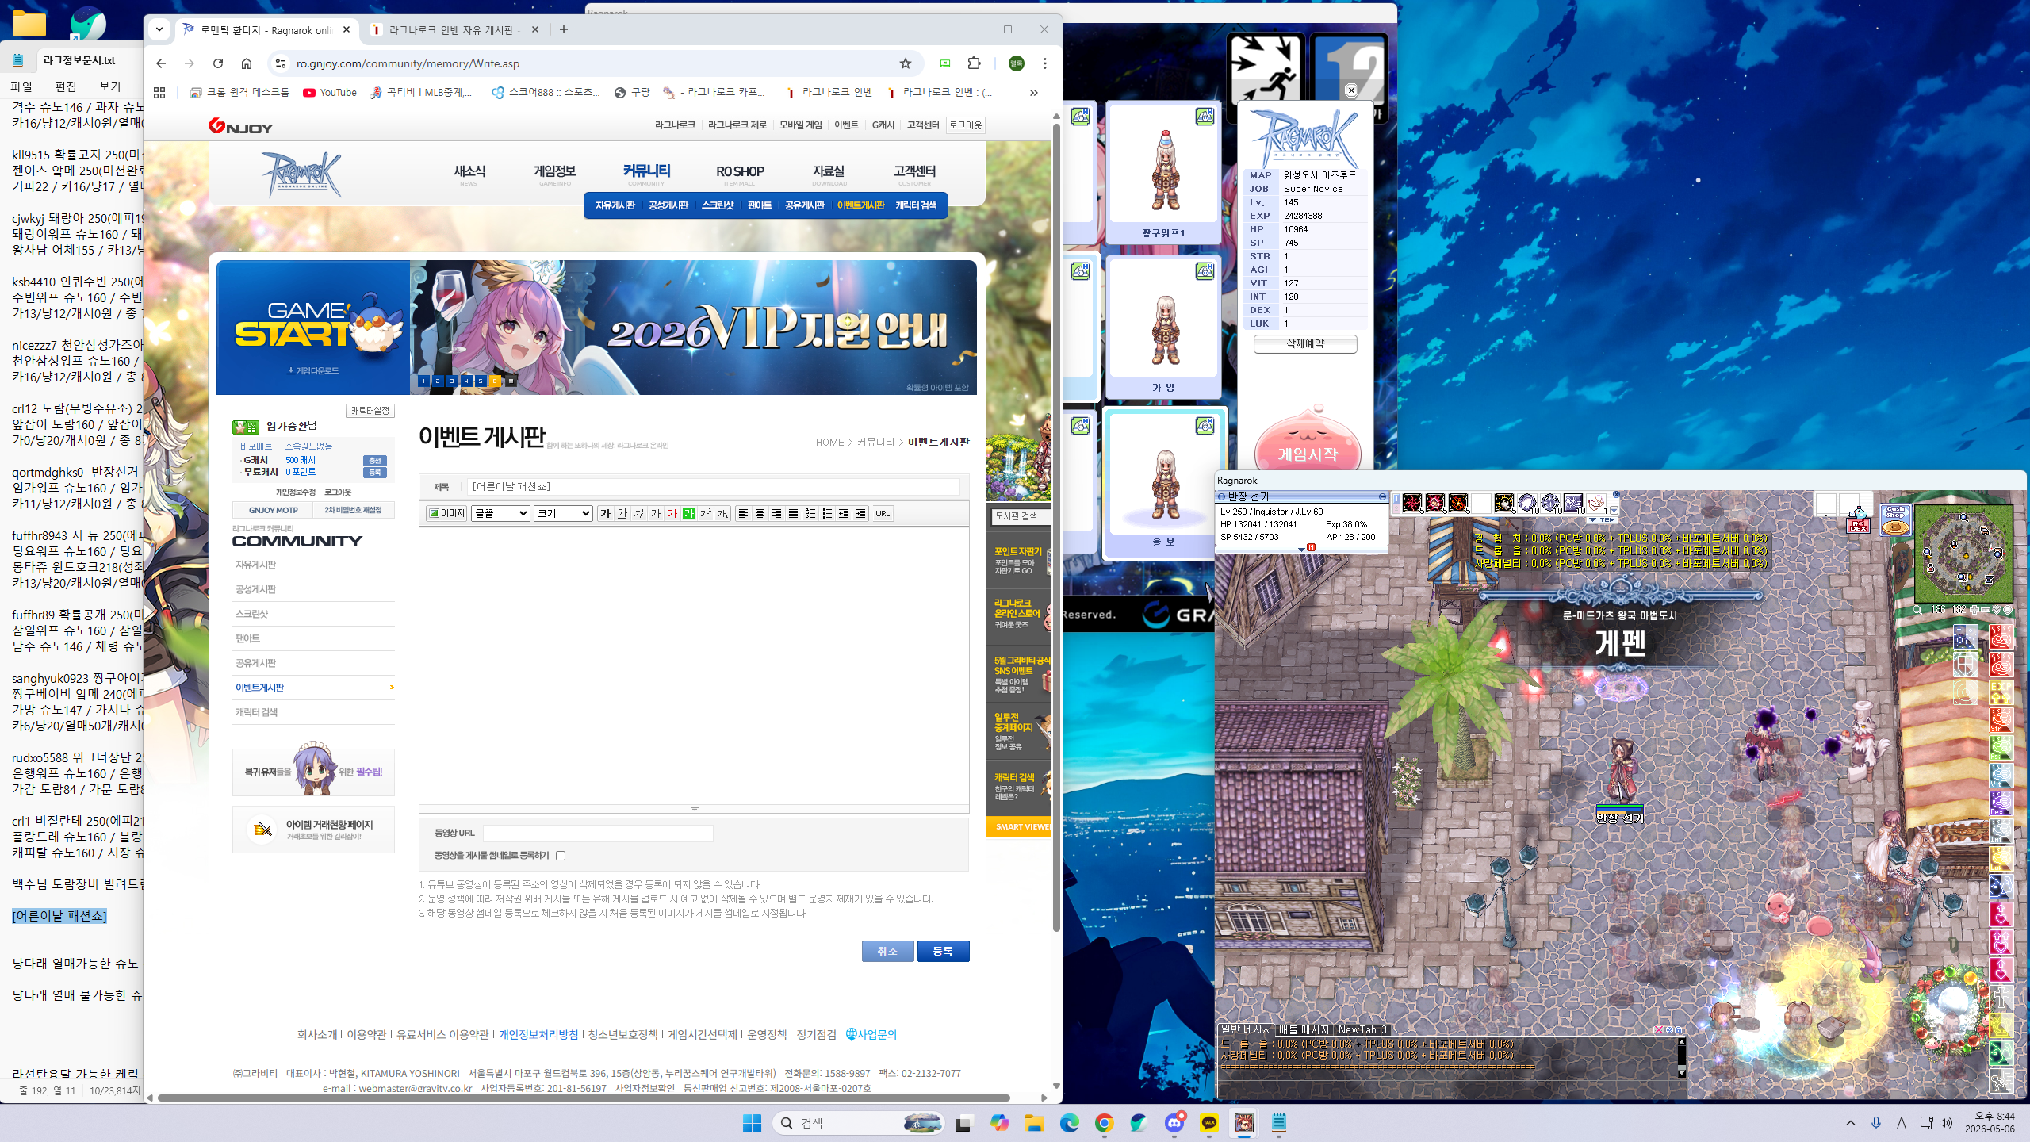Viewport: 2030px width, 1142px height.
Task: Apply strikethrough formatting in the post editor
Action: 656,513
